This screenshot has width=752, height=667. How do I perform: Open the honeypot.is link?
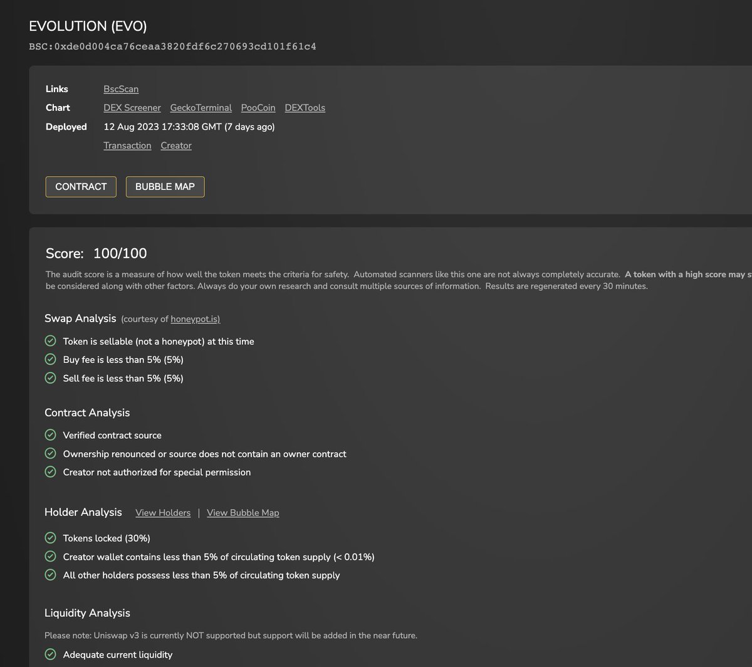(x=196, y=319)
